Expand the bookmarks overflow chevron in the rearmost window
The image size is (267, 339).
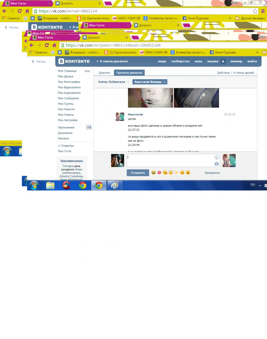tap(230, 18)
